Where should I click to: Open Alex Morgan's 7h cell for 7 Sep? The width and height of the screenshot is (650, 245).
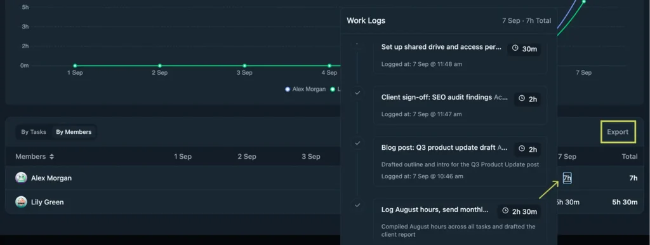coord(567,178)
